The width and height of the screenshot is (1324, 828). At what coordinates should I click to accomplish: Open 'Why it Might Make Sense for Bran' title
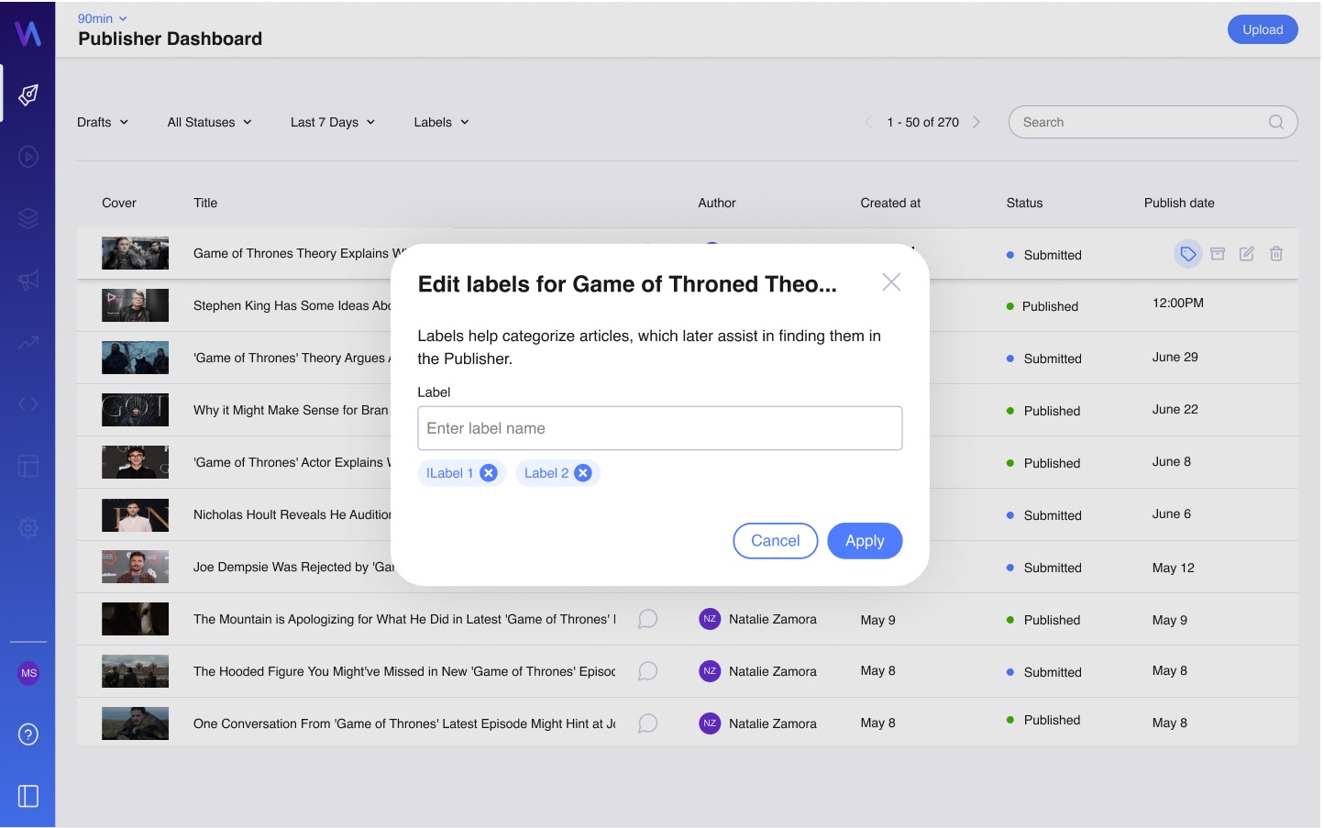click(292, 410)
